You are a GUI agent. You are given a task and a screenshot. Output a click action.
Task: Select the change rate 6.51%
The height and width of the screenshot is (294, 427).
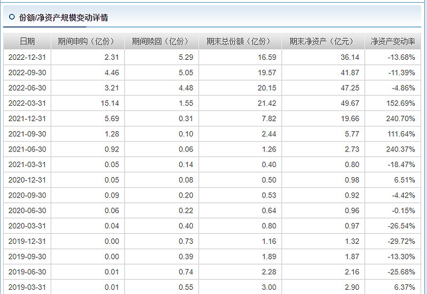tap(405, 180)
